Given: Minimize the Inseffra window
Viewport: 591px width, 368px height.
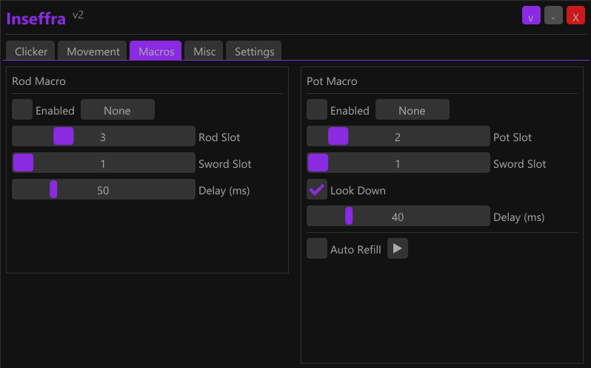Looking at the screenshot, I should click(553, 16).
